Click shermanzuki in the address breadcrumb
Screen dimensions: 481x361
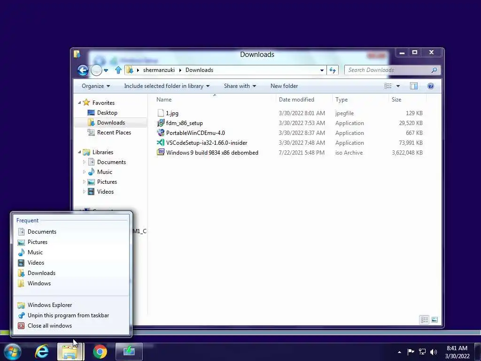[x=159, y=70]
